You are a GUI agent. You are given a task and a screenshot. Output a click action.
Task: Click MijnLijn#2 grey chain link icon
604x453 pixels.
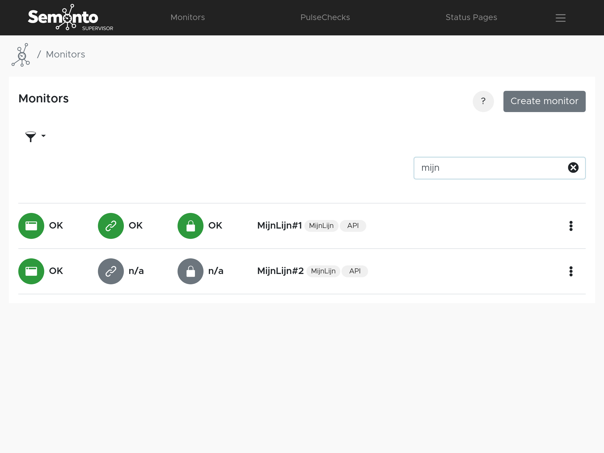coord(111,271)
